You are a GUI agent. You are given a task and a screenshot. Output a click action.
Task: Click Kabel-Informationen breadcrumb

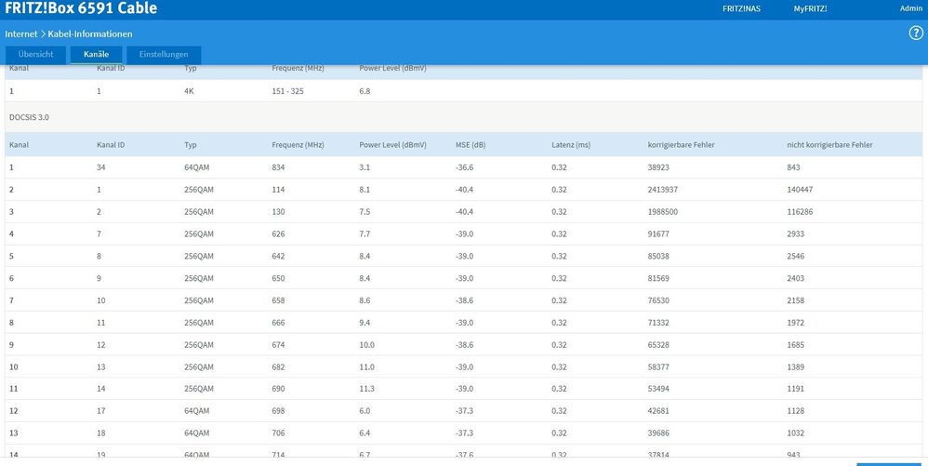90,34
